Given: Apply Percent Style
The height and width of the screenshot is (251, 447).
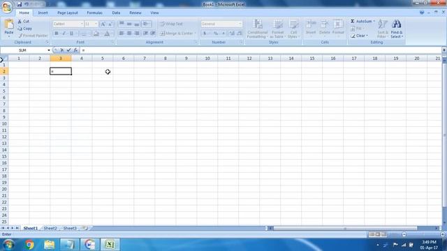Looking at the screenshot, I should [216, 33].
